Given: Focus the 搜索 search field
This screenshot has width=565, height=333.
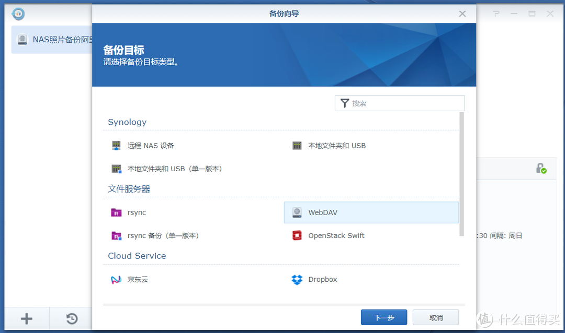Looking at the screenshot, I should click(x=400, y=103).
